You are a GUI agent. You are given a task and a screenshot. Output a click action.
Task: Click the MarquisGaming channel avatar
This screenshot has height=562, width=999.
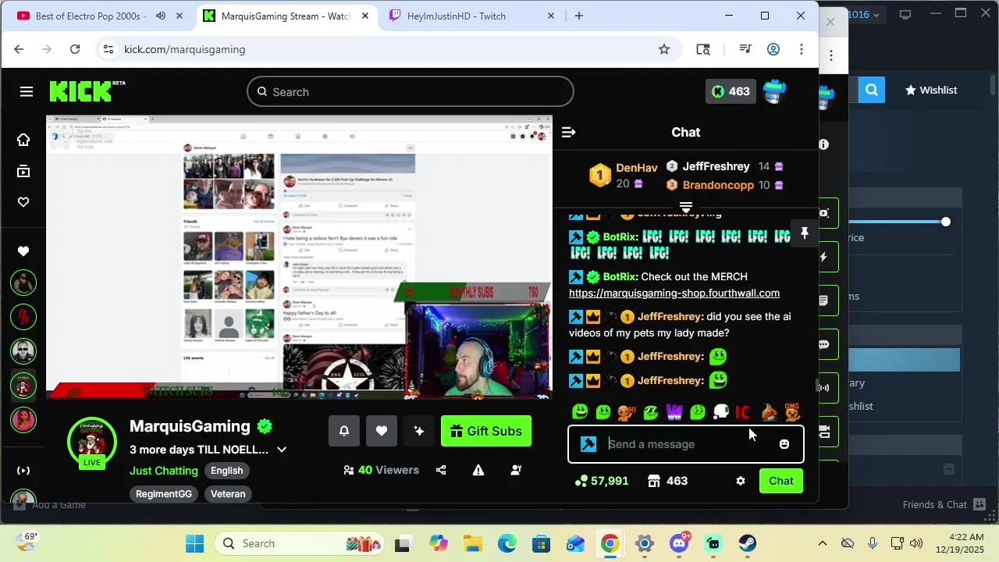92,442
